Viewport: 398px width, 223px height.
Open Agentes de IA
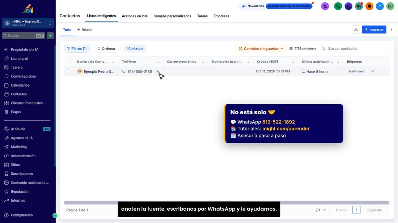coord(22,138)
